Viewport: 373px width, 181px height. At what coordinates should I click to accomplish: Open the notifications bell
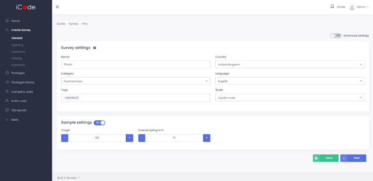[x=332, y=6]
